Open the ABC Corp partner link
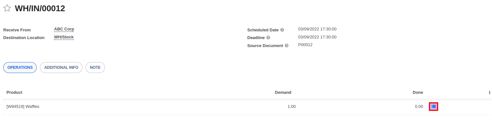Viewport: 492px width, 121px height. pyautogui.click(x=64, y=29)
